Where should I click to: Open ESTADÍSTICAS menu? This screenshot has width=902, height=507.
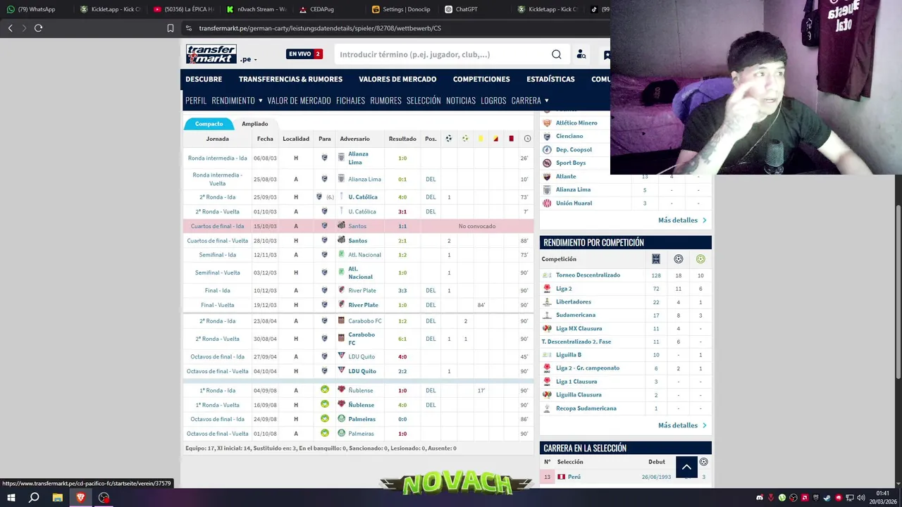[x=550, y=80]
